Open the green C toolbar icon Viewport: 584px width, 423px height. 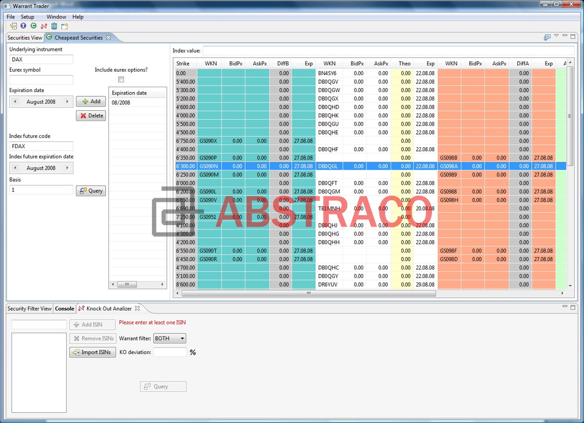point(34,26)
